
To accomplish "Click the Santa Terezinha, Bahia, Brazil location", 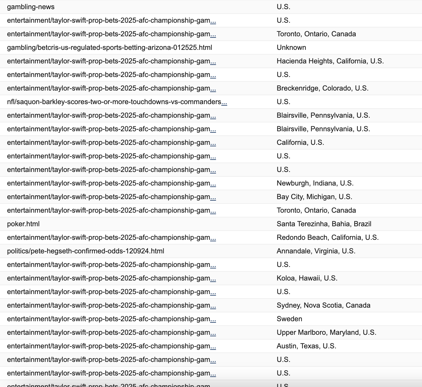I will pos(324,224).
